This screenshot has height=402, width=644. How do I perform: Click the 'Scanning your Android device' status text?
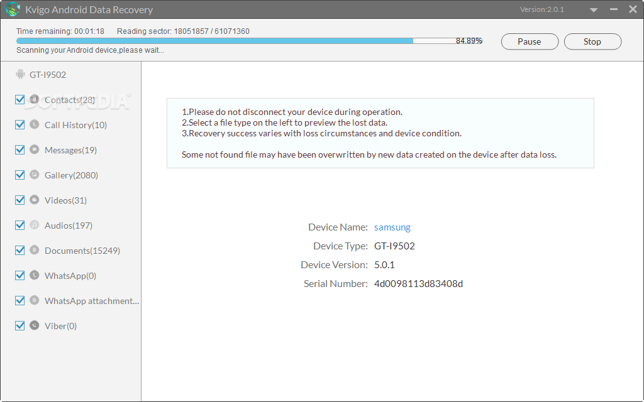90,50
